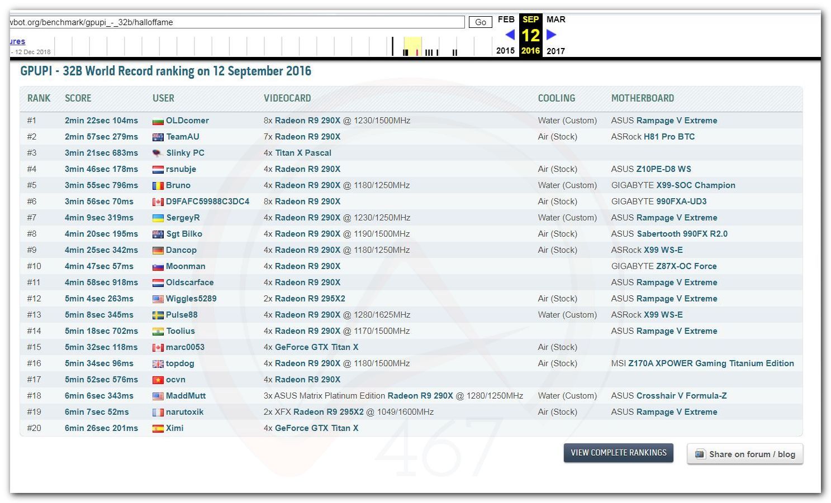Open Z10PE-D8 WS motherboard link
831x503 pixels.
(664, 169)
